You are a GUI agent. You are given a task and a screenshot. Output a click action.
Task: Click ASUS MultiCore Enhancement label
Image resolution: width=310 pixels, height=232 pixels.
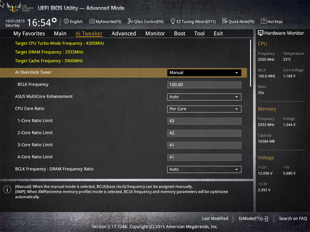coord(44,97)
